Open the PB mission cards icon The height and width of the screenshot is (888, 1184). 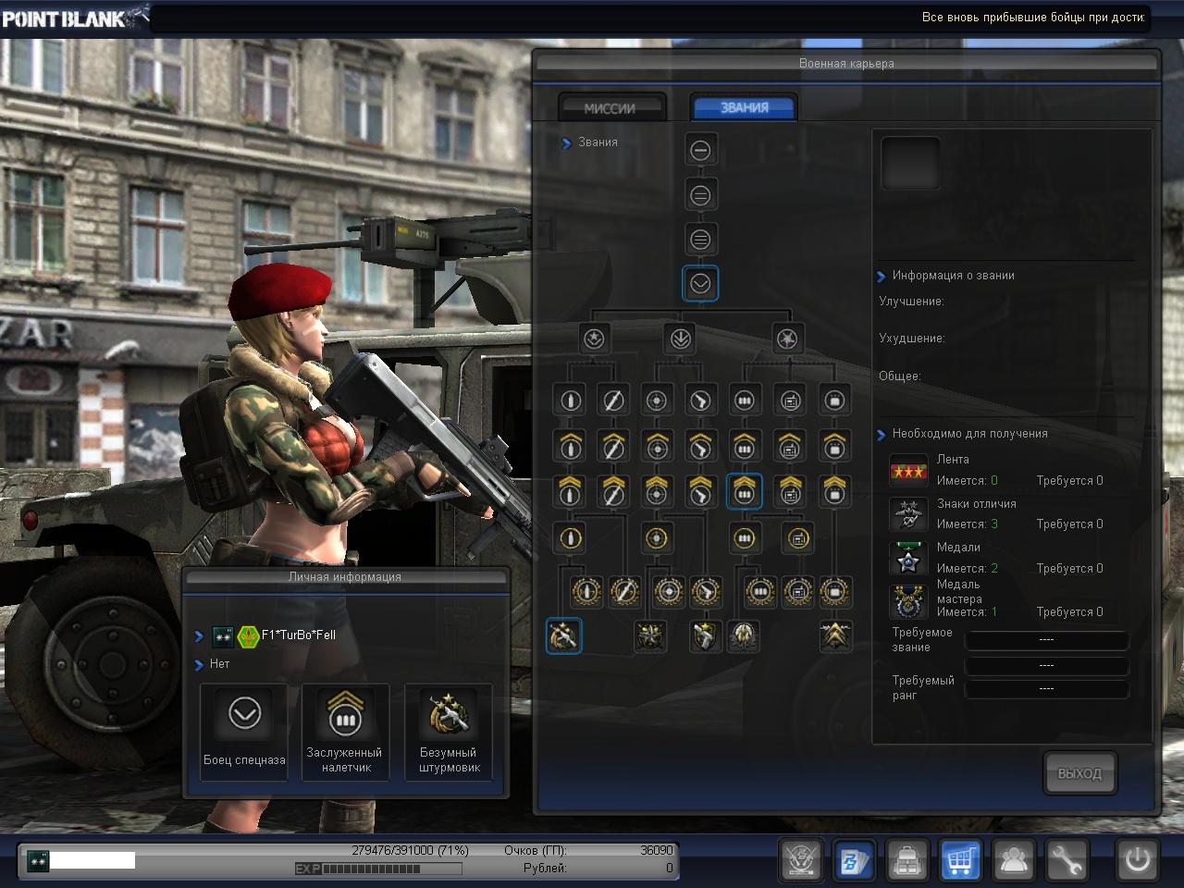854,861
